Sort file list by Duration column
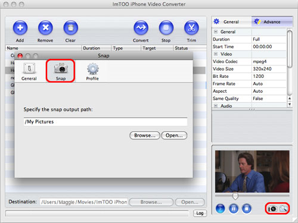This screenshot has width=298, height=223. tap(96, 48)
